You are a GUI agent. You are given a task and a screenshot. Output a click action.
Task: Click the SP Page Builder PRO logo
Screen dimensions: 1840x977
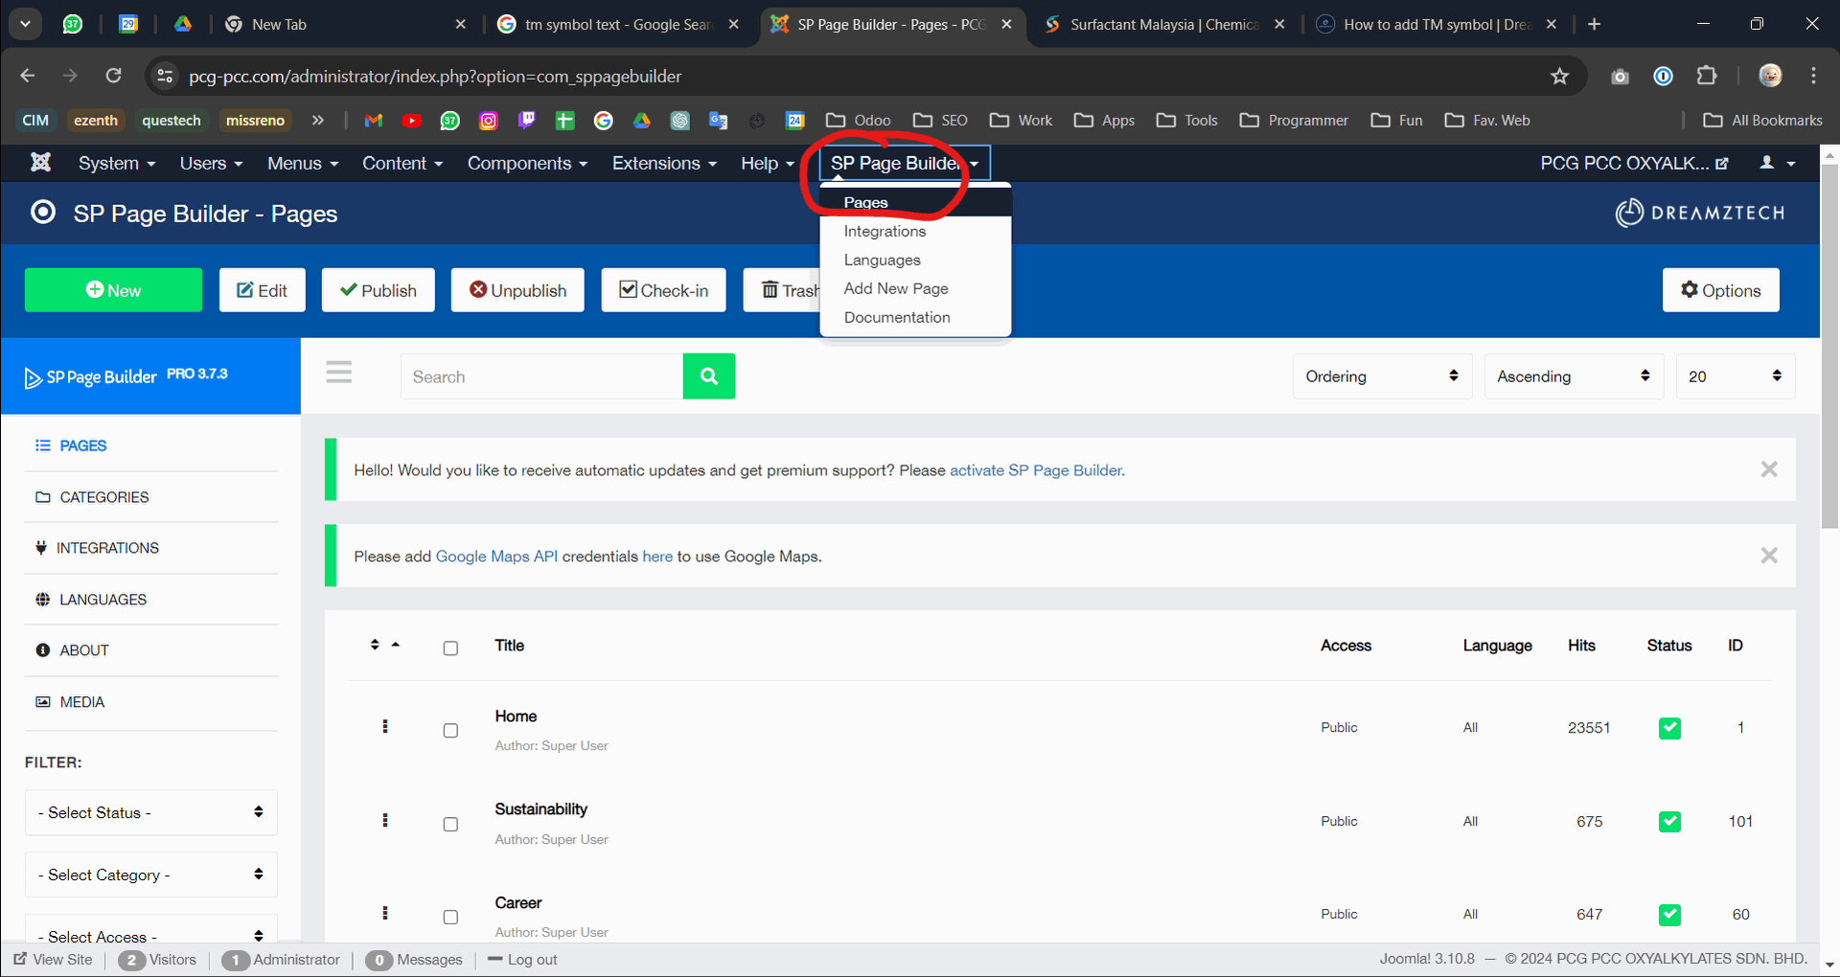pos(126,376)
